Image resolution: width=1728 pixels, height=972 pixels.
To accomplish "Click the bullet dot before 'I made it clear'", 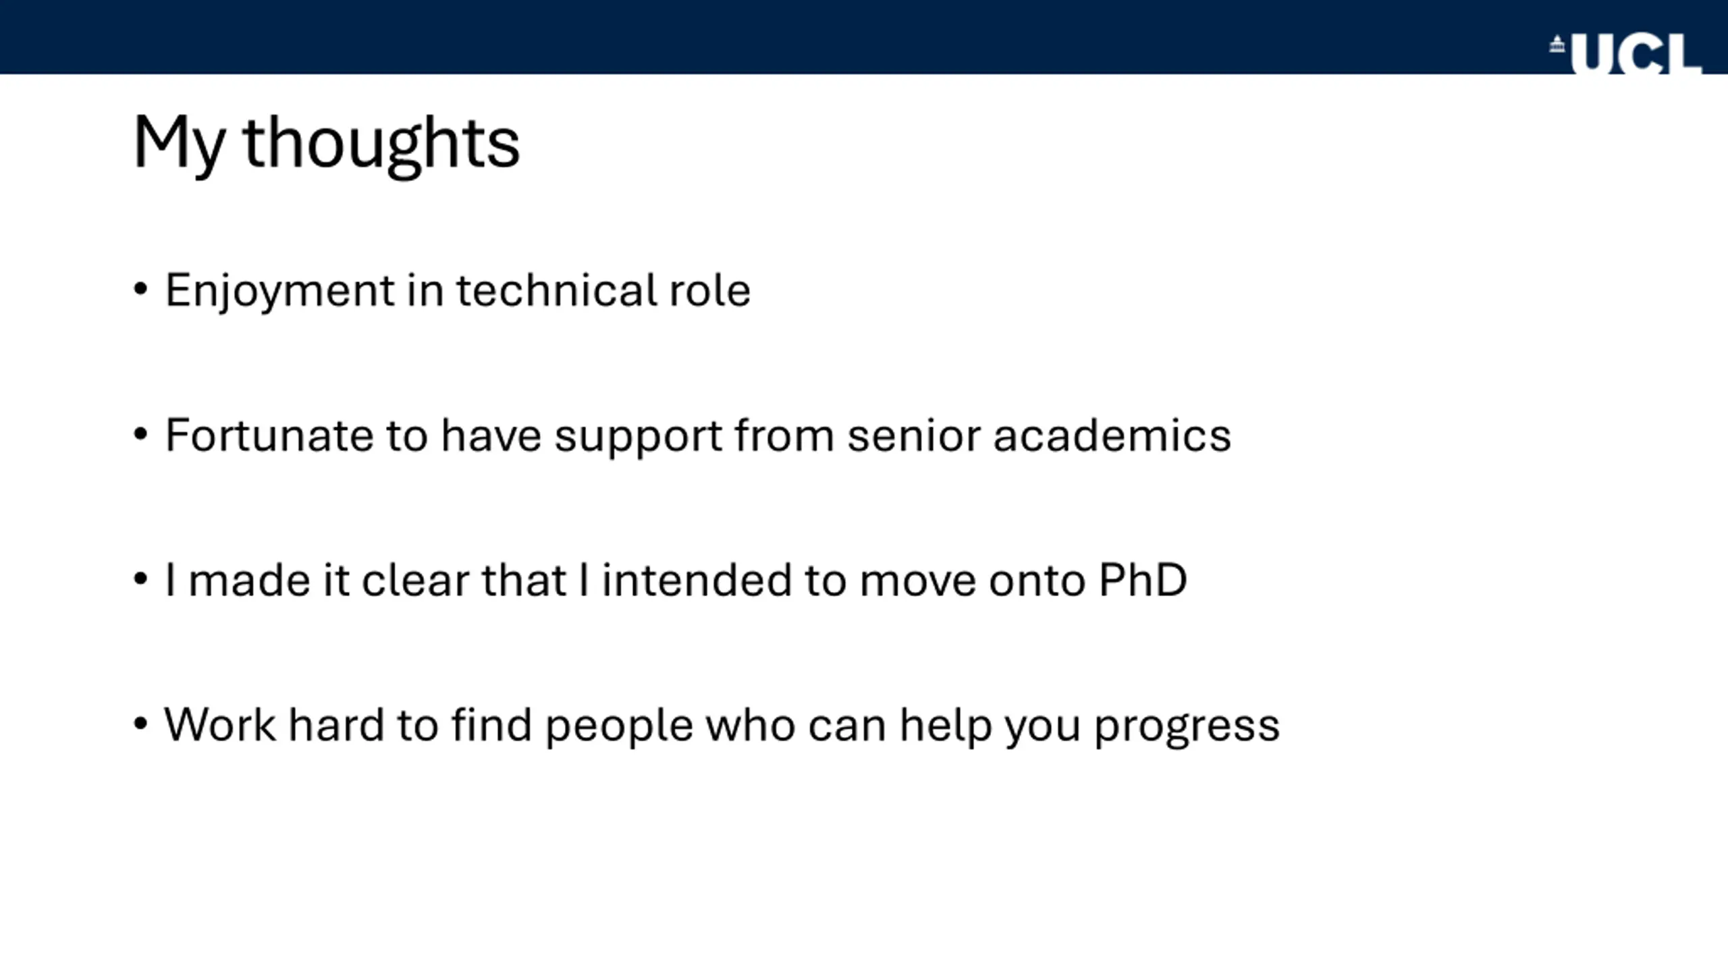I will coord(140,579).
